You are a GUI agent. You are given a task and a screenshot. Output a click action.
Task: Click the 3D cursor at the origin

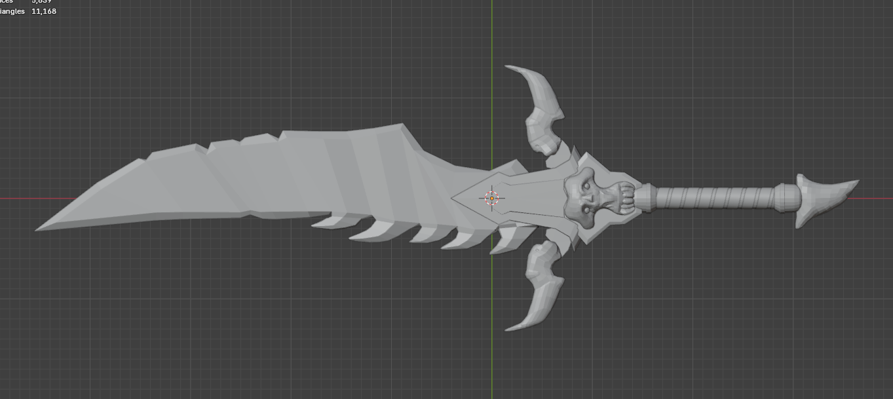point(492,198)
